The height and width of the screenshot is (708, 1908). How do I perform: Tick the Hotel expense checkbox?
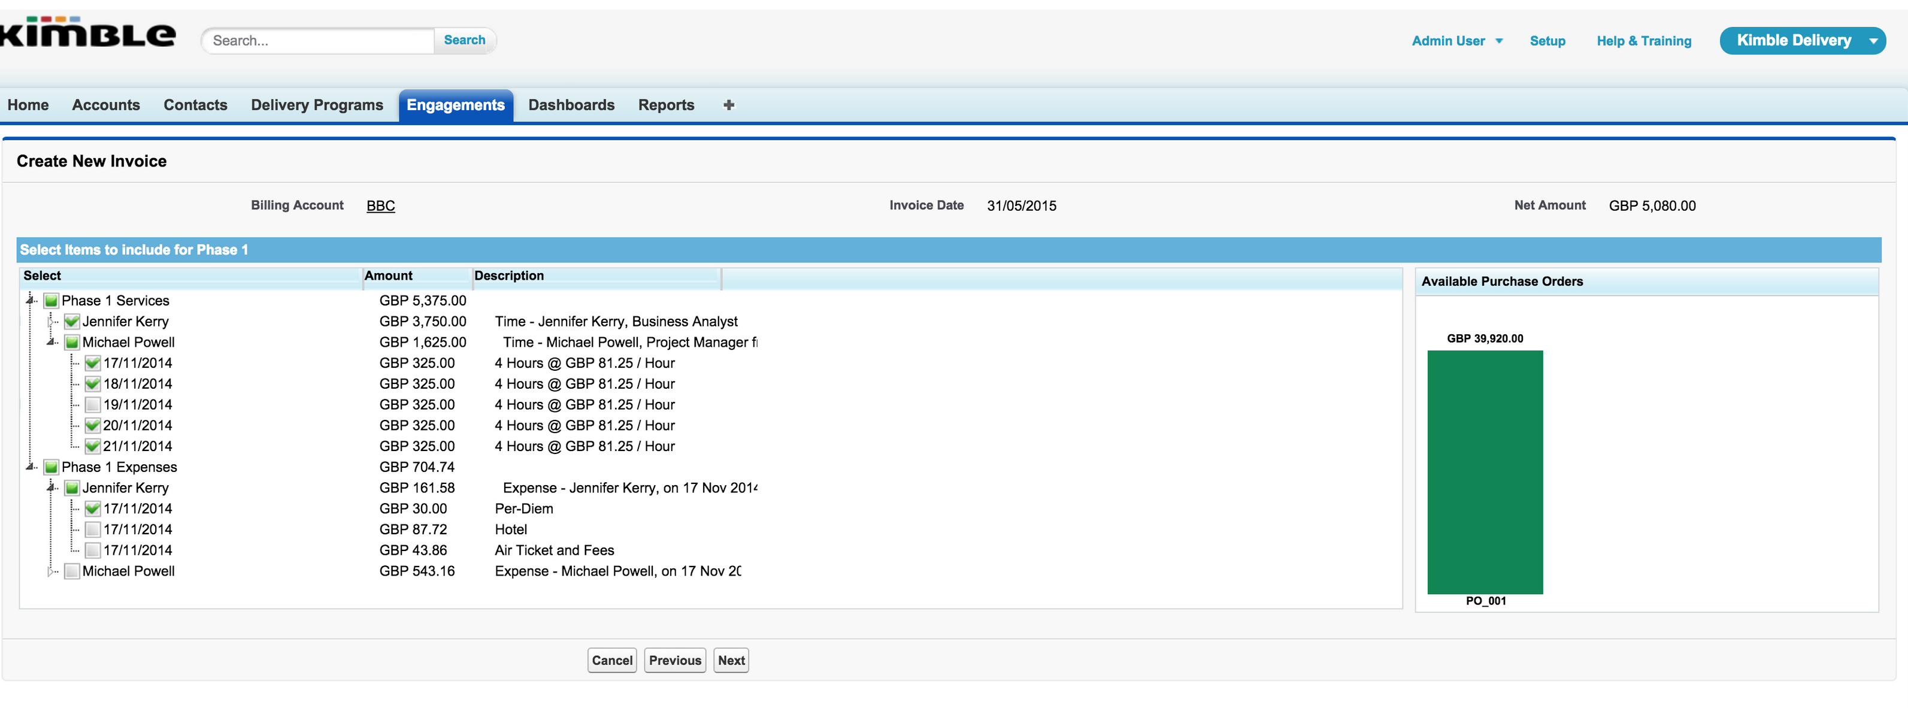pyautogui.click(x=93, y=530)
